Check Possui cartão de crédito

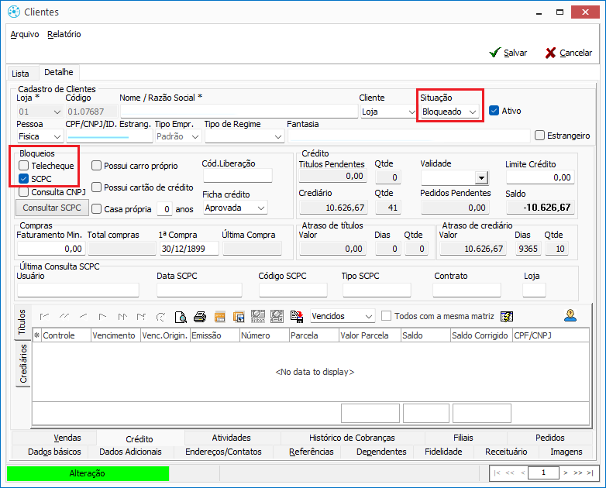(x=96, y=187)
